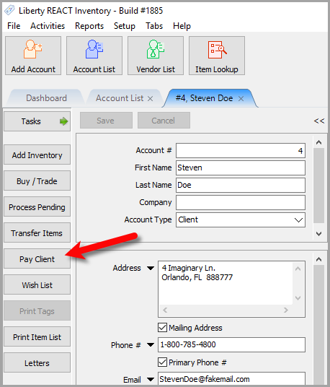The height and width of the screenshot is (387, 330).
Task: Click the Cancel button
Action: click(164, 121)
